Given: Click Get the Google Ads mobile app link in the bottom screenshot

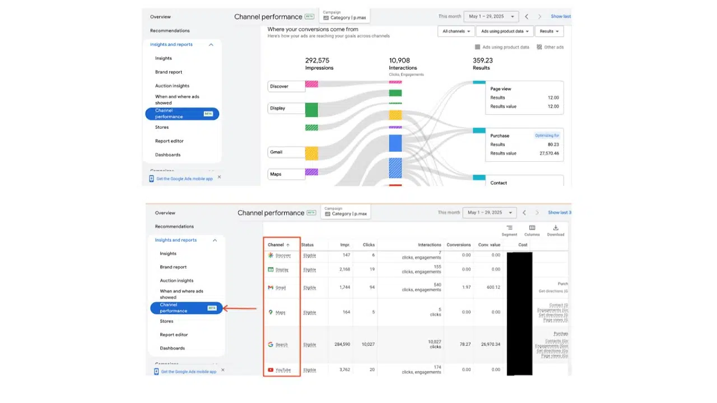Looking at the screenshot, I should pyautogui.click(x=189, y=372).
